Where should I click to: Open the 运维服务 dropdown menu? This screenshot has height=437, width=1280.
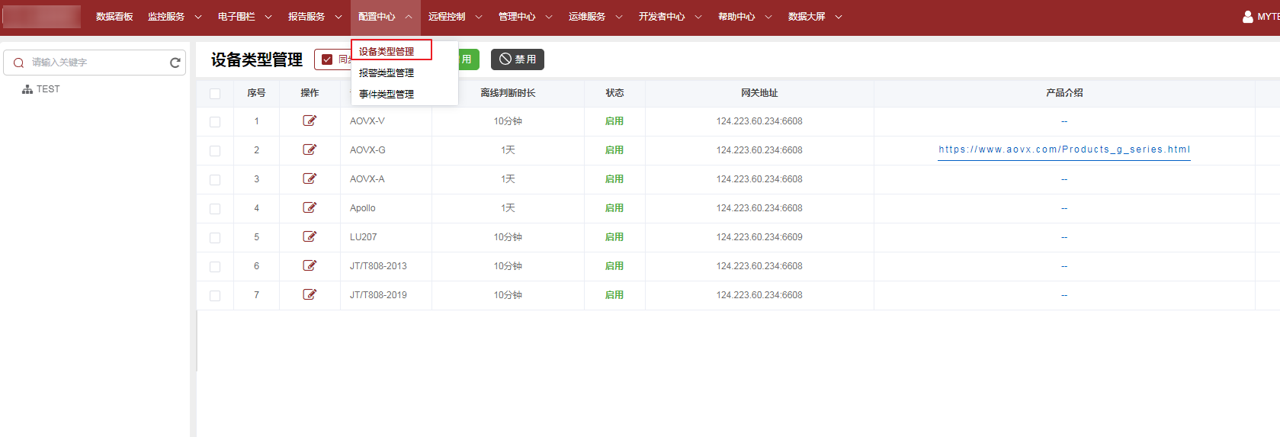tap(595, 17)
